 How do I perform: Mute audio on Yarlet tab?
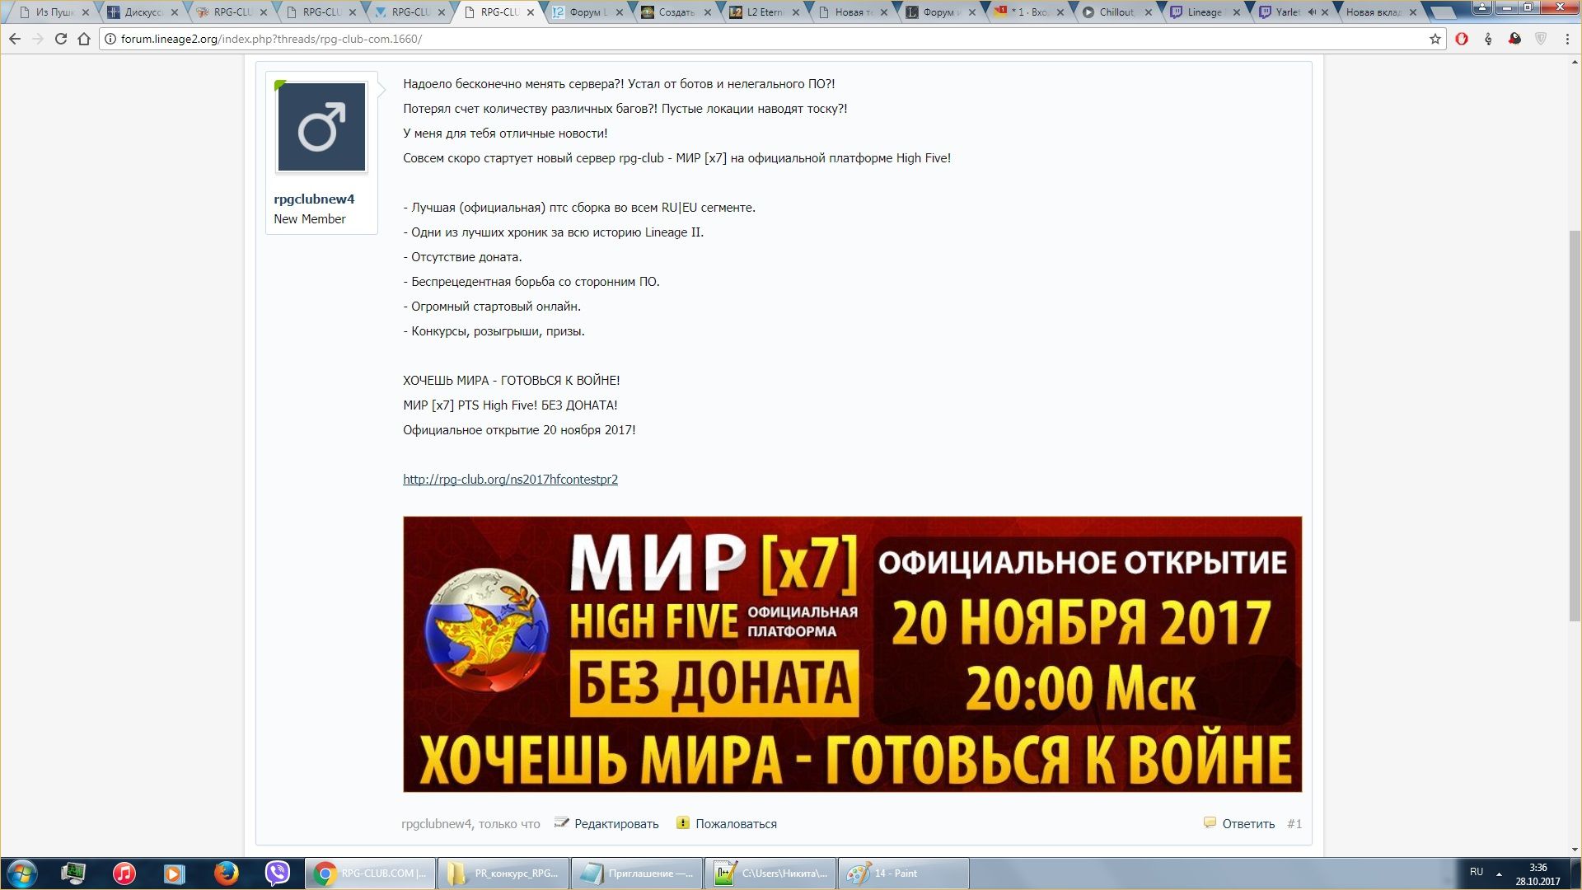click(1311, 12)
